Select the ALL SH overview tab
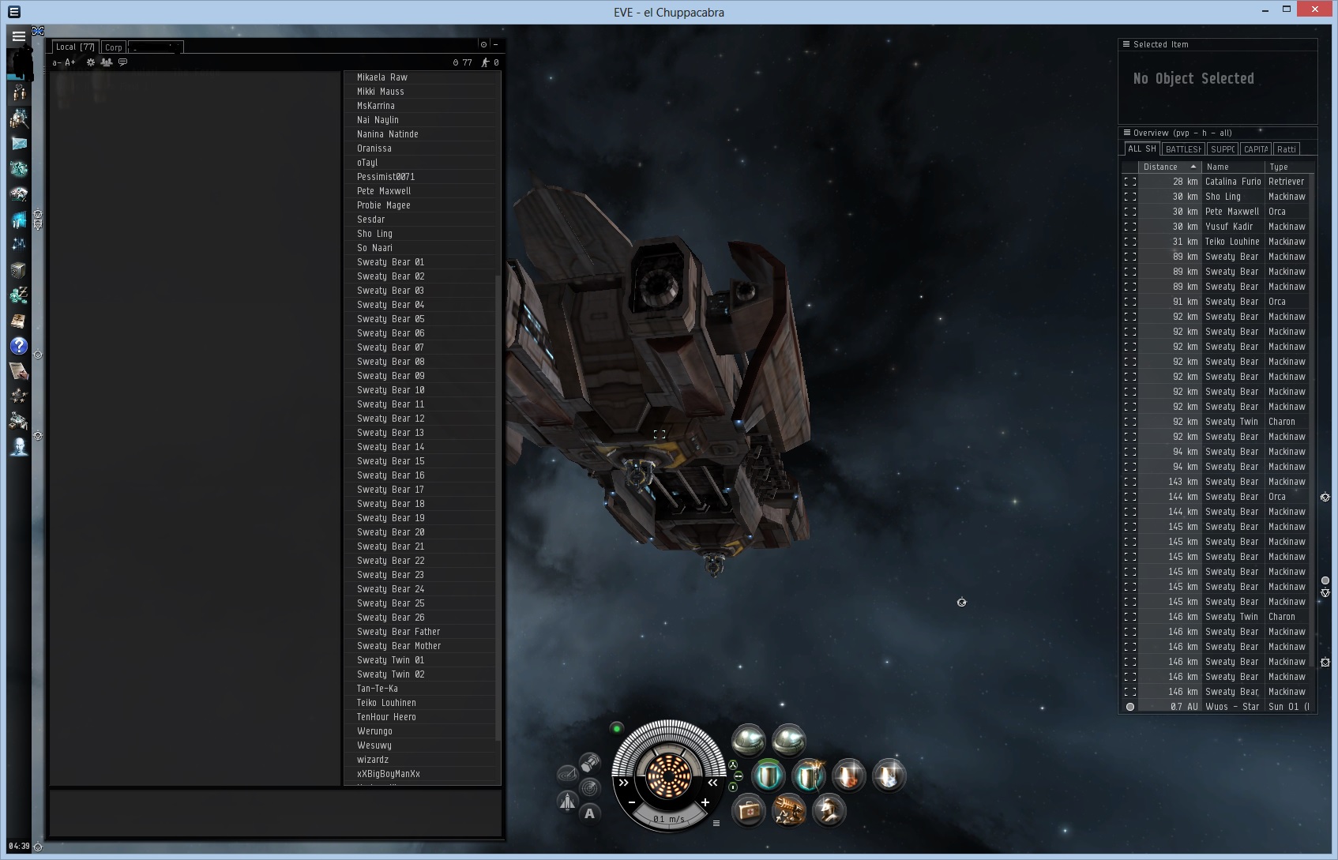Image resolution: width=1338 pixels, height=860 pixels. tap(1142, 149)
